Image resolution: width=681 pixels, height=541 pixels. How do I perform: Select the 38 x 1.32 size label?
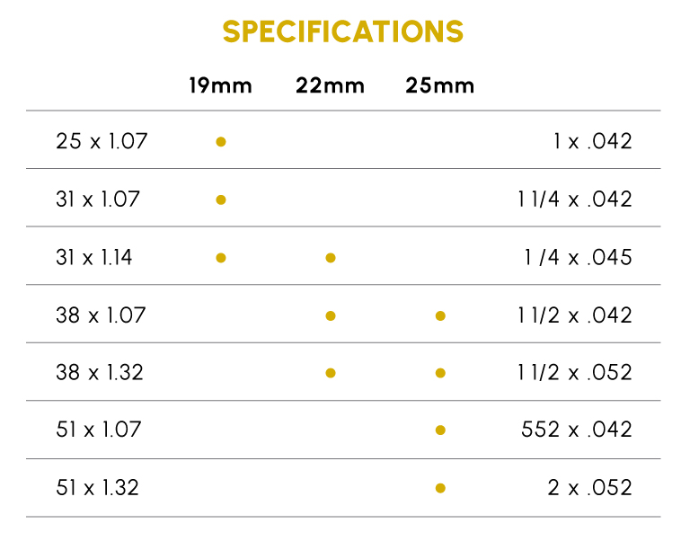click(x=99, y=372)
